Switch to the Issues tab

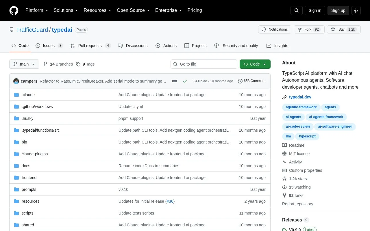pos(49,46)
